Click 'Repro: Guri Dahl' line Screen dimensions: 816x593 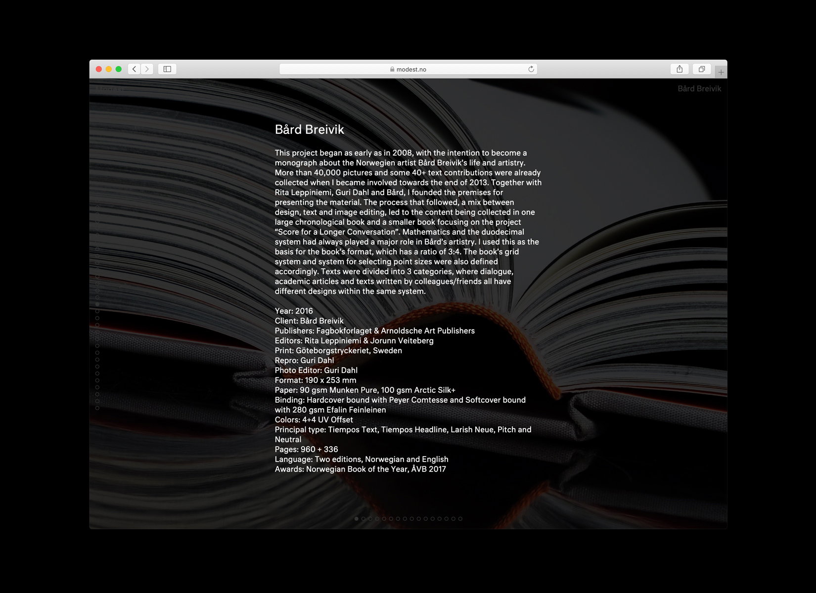pyautogui.click(x=304, y=360)
